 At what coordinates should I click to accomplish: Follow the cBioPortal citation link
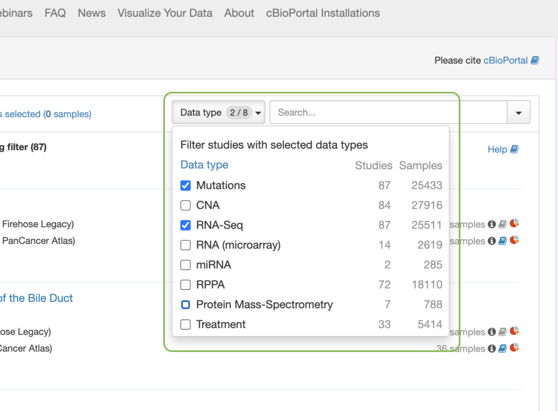pyautogui.click(x=506, y=60)
